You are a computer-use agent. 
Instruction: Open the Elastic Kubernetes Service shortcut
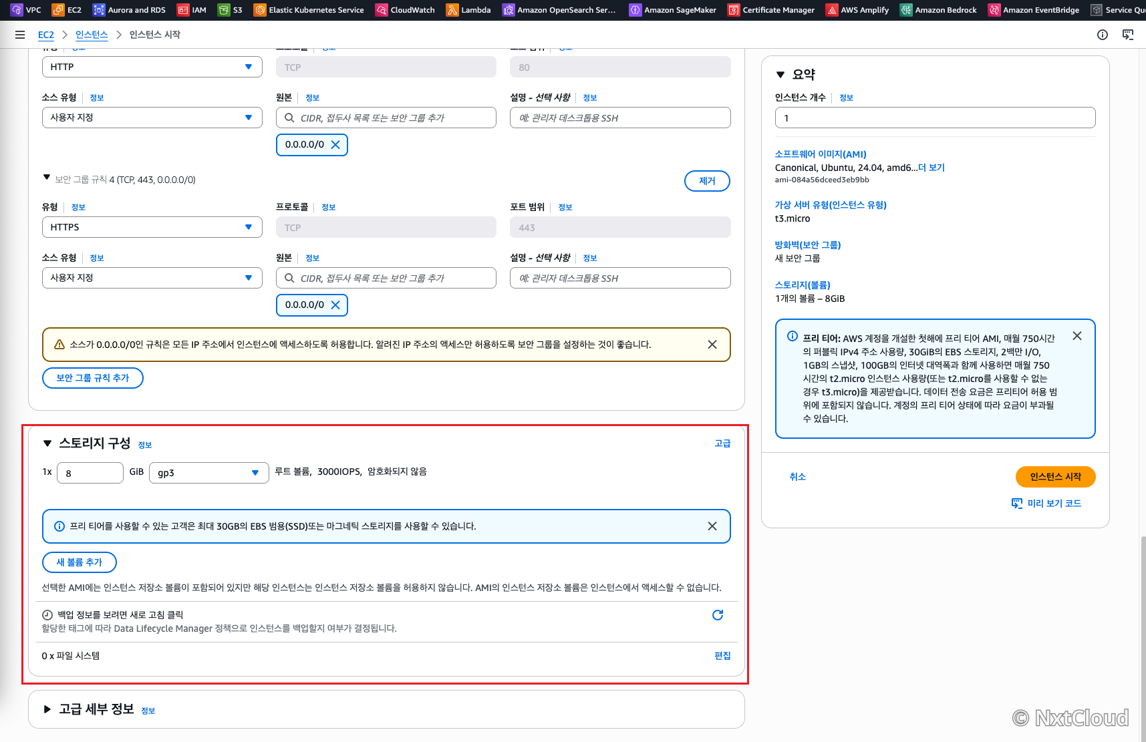pyautogui.click(x=309, y=10)
